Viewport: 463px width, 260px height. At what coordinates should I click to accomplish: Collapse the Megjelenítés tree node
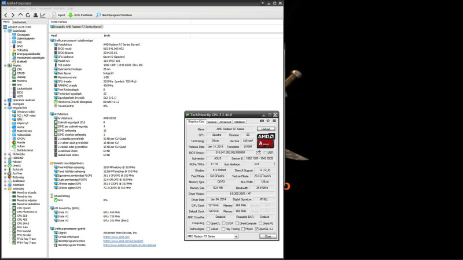tap(5, 108)
